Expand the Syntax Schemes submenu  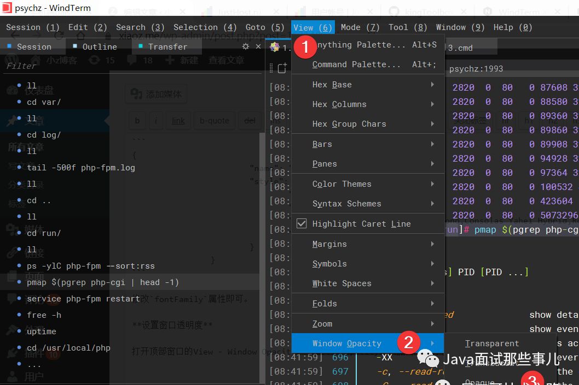coord(368,203)
